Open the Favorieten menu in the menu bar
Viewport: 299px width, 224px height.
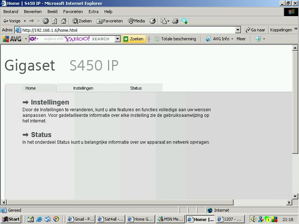73,12
